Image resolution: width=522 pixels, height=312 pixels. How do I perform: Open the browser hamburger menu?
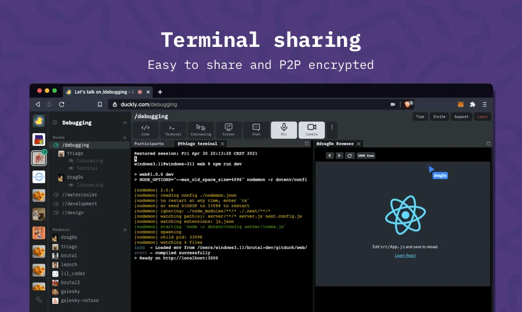[485, 104]
